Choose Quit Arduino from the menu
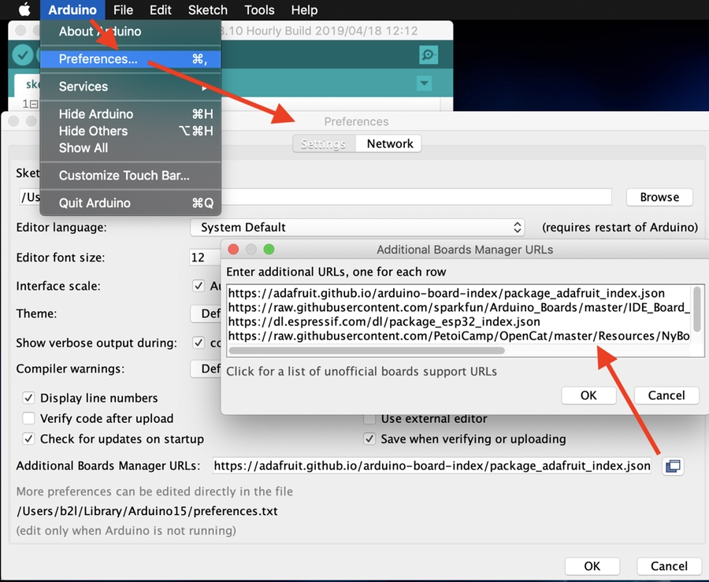The height and width of the screenshot is (582, 709). pos(96,203)
